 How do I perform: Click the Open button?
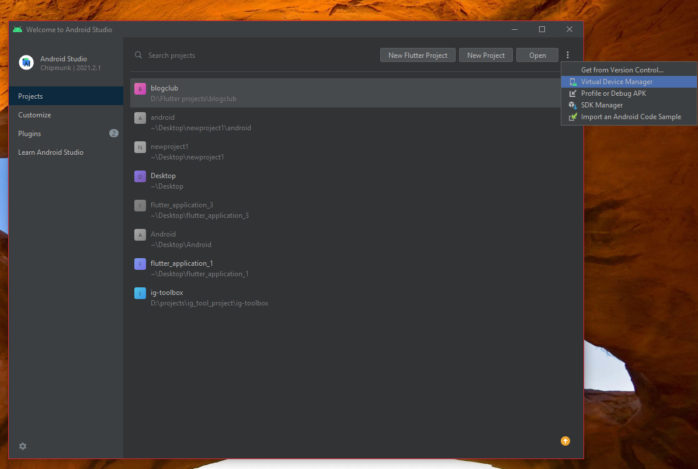point(537,55)
